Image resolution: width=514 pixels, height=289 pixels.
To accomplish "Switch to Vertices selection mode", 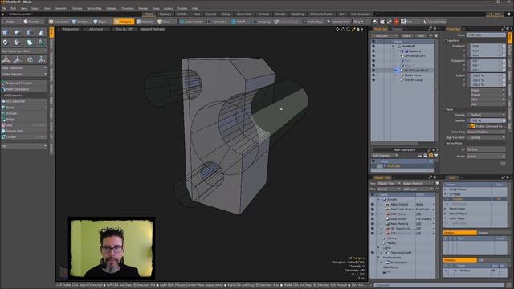I will pyautogui.click(x=80, y=22).
